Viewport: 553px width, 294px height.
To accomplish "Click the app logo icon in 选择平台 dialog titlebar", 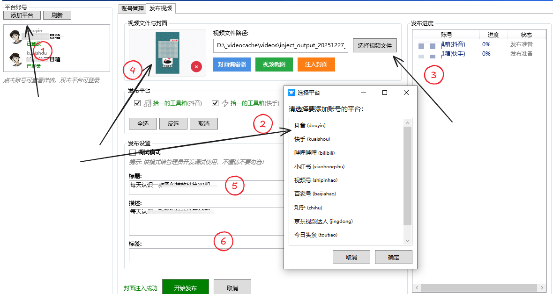I will [x=291, y=93].
